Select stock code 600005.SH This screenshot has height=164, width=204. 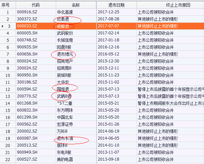click(x=28, y=33)
